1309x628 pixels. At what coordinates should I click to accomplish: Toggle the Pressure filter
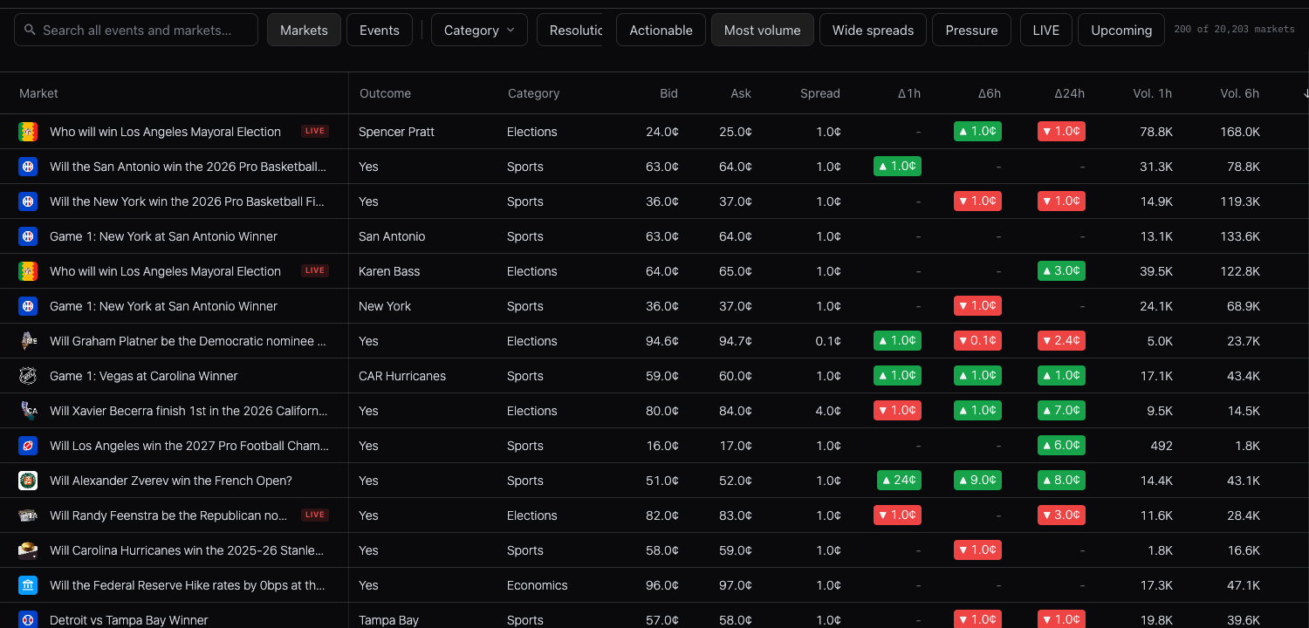[971, 30]
